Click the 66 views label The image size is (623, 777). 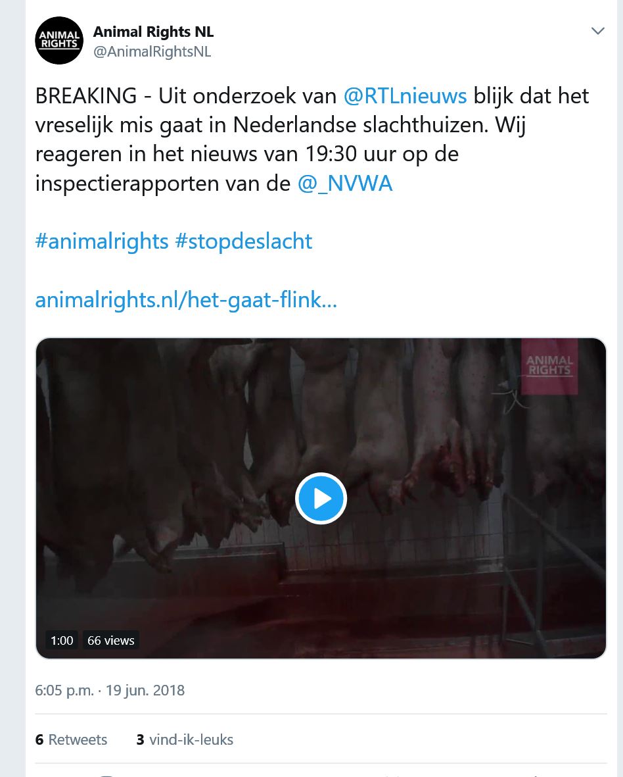click(111, 640)
